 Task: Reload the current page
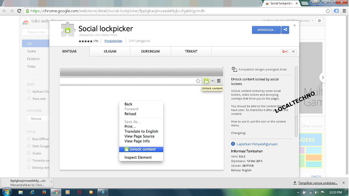pos(19,11)
